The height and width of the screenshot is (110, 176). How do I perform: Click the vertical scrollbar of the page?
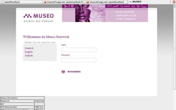coord(175,47)
